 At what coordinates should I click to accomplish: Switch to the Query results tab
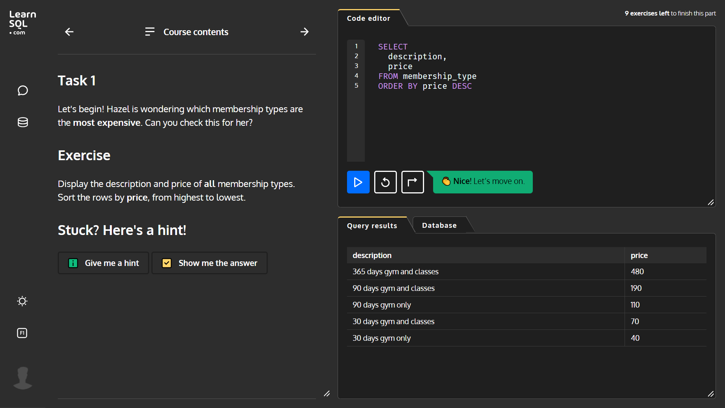(372, 225)
